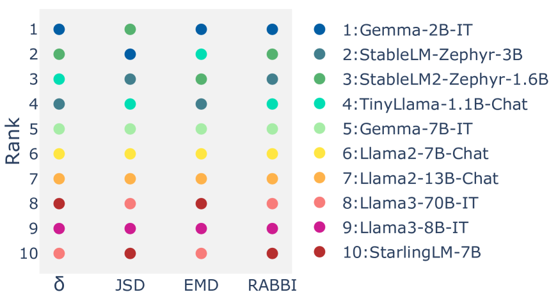The image size is (558, 299).
Task: Click the StarlingLM-7B dark red legend marker
Action: click(319, 252)
